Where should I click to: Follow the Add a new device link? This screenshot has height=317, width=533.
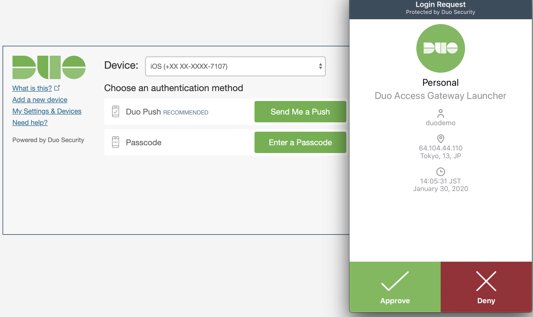click(40, 100)
